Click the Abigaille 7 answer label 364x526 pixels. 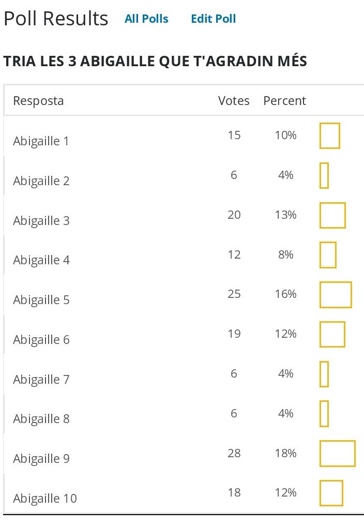41,380
